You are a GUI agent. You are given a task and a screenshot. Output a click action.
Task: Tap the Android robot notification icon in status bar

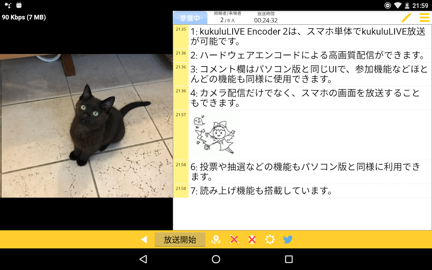tap(19, 5)
